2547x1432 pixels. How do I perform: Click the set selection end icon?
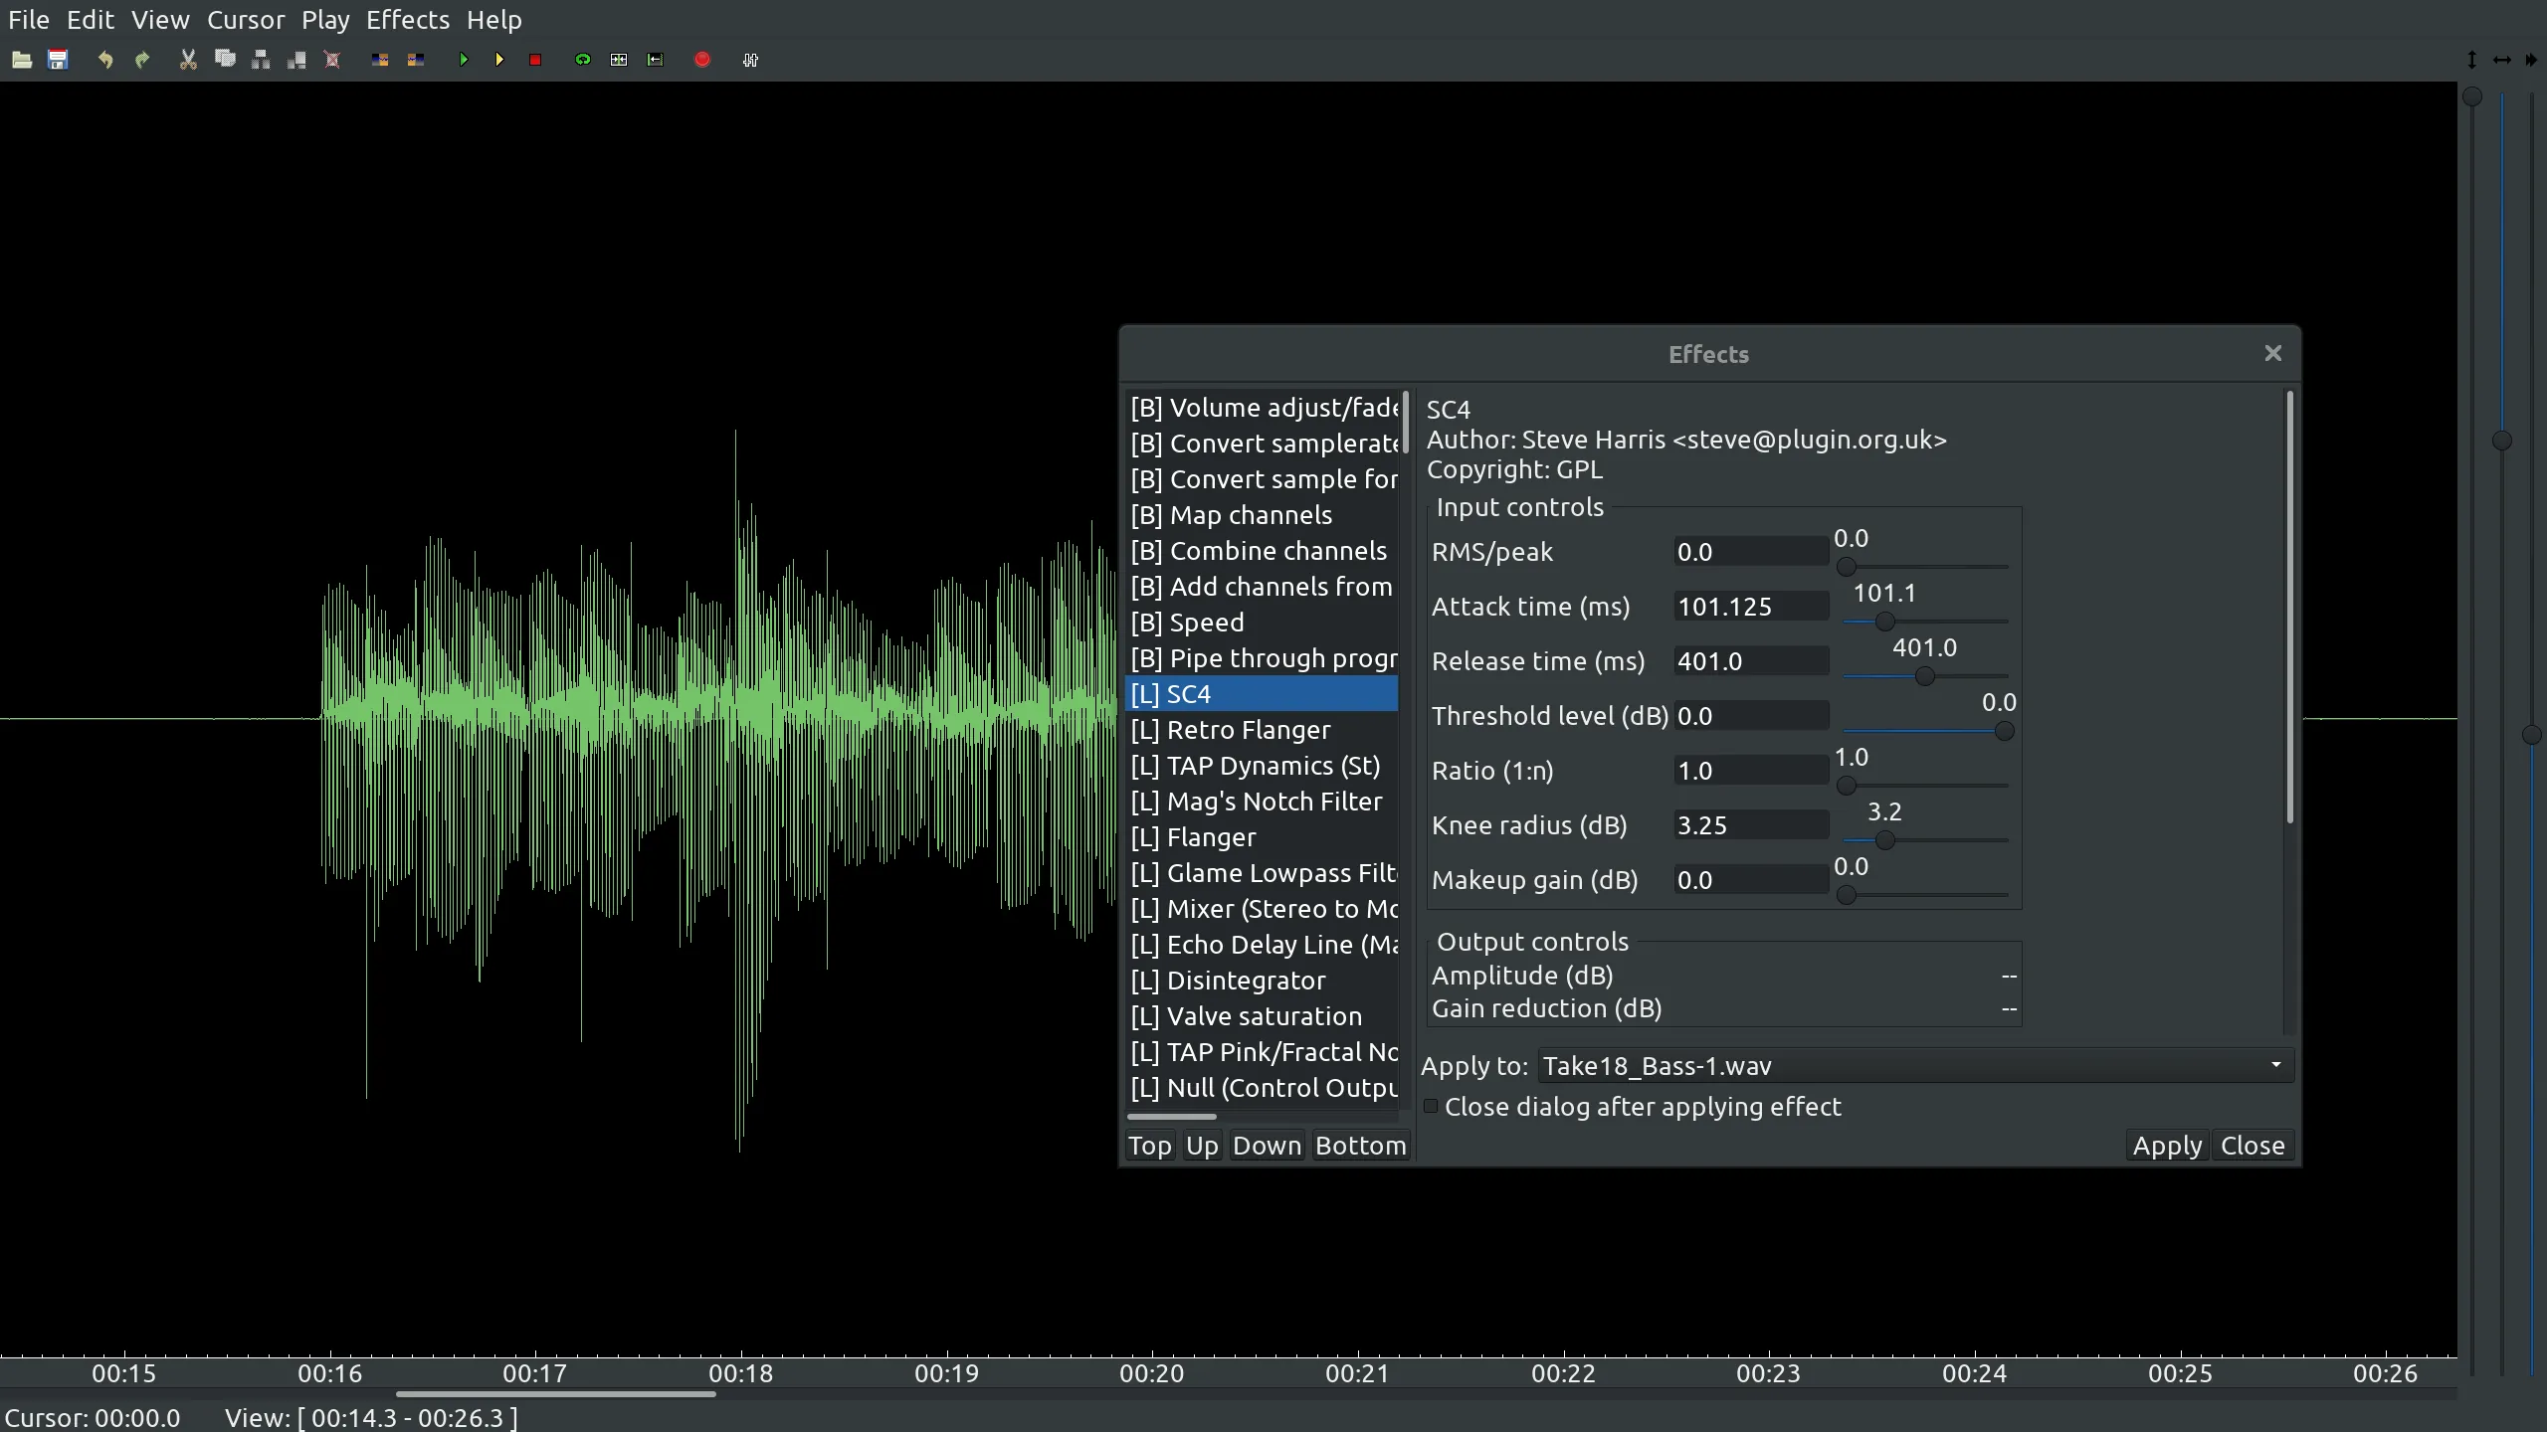416,60
